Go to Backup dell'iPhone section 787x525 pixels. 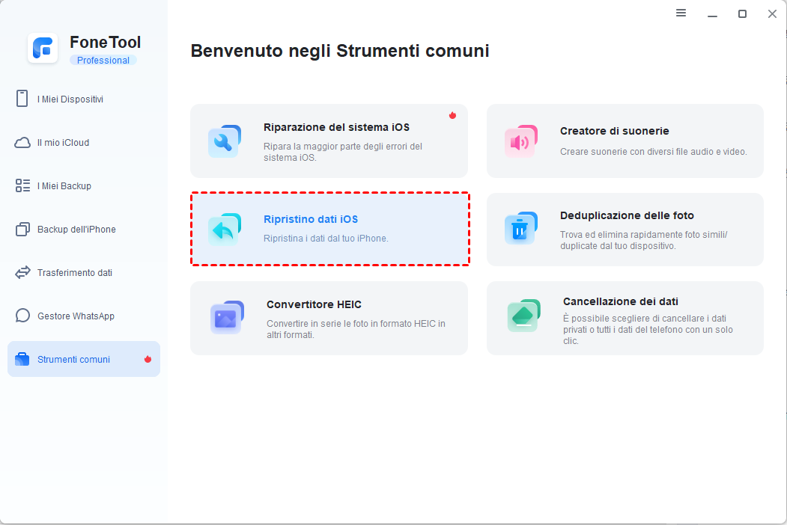76,229
